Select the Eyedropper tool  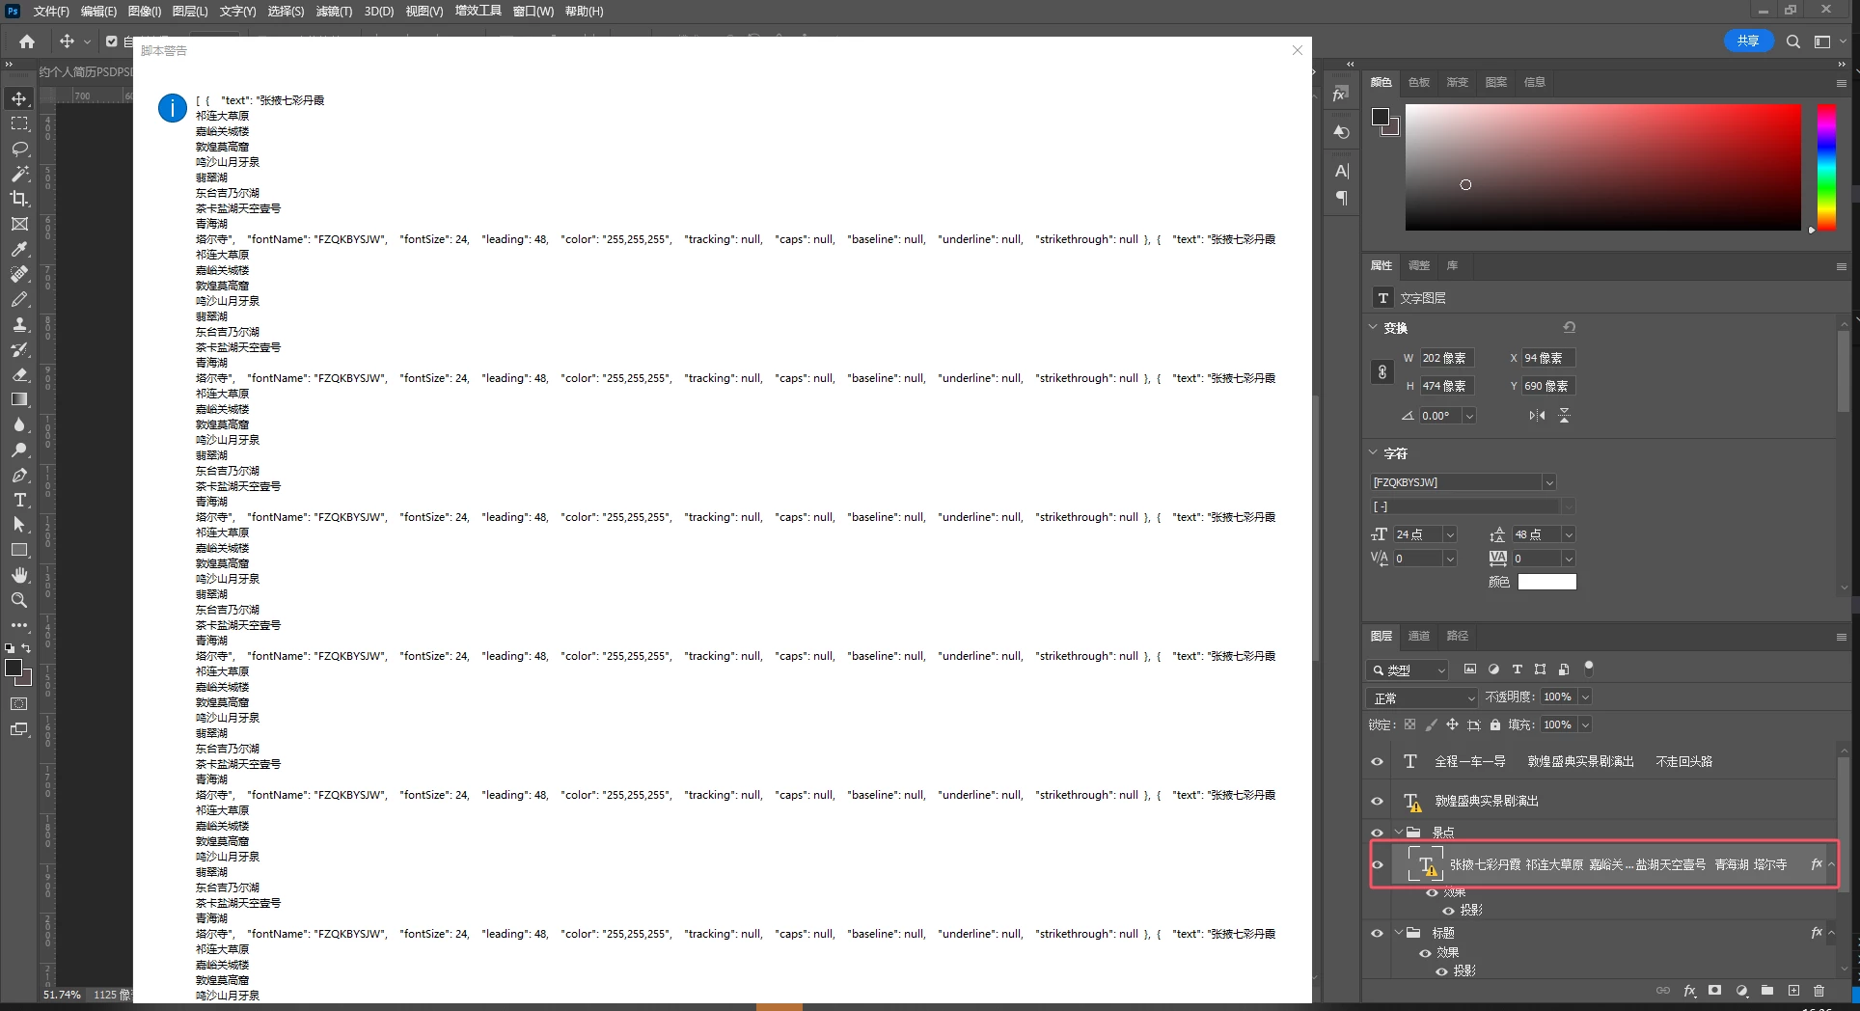19,249
